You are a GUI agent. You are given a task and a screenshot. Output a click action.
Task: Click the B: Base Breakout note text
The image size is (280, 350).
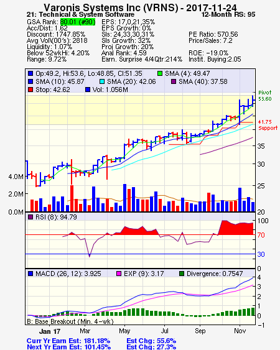pyautogui.click(x=70, y=321)
